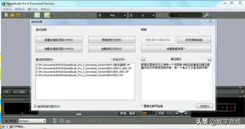Click the folder-with-tape load audio icon
The image size is (245, 129).
coord(18,15)
